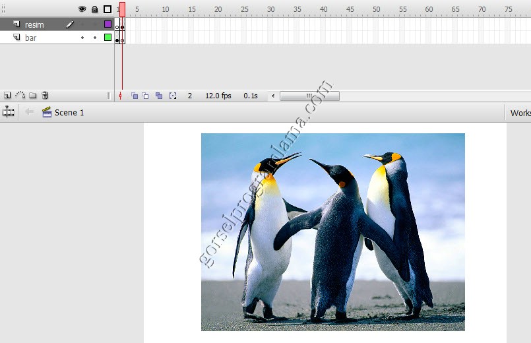
Task: Toggle the Hide Timeline button
Action: pos(9,113)
